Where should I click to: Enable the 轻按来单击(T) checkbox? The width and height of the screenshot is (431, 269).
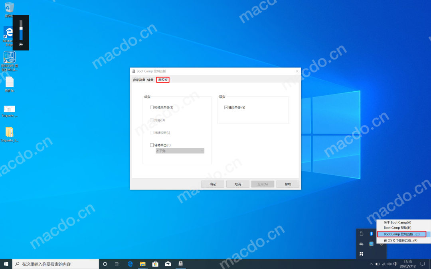tap(152, 107)
